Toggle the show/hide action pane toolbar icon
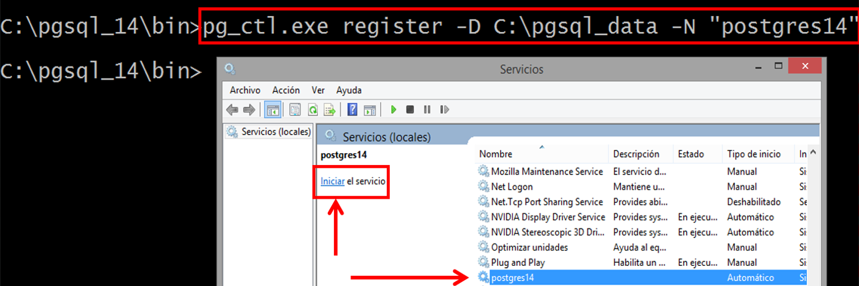The image size is (859, 286). tap(370, 109)
